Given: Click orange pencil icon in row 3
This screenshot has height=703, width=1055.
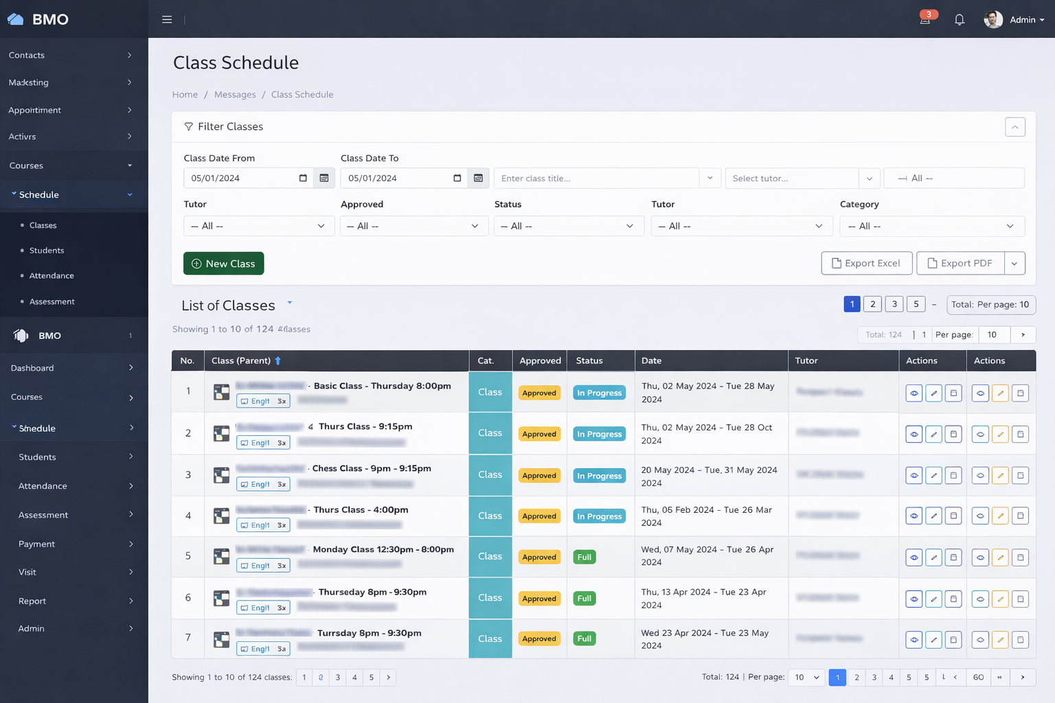Looking at the screenshot, I should pyautogui.click(x=1000, y=475).
